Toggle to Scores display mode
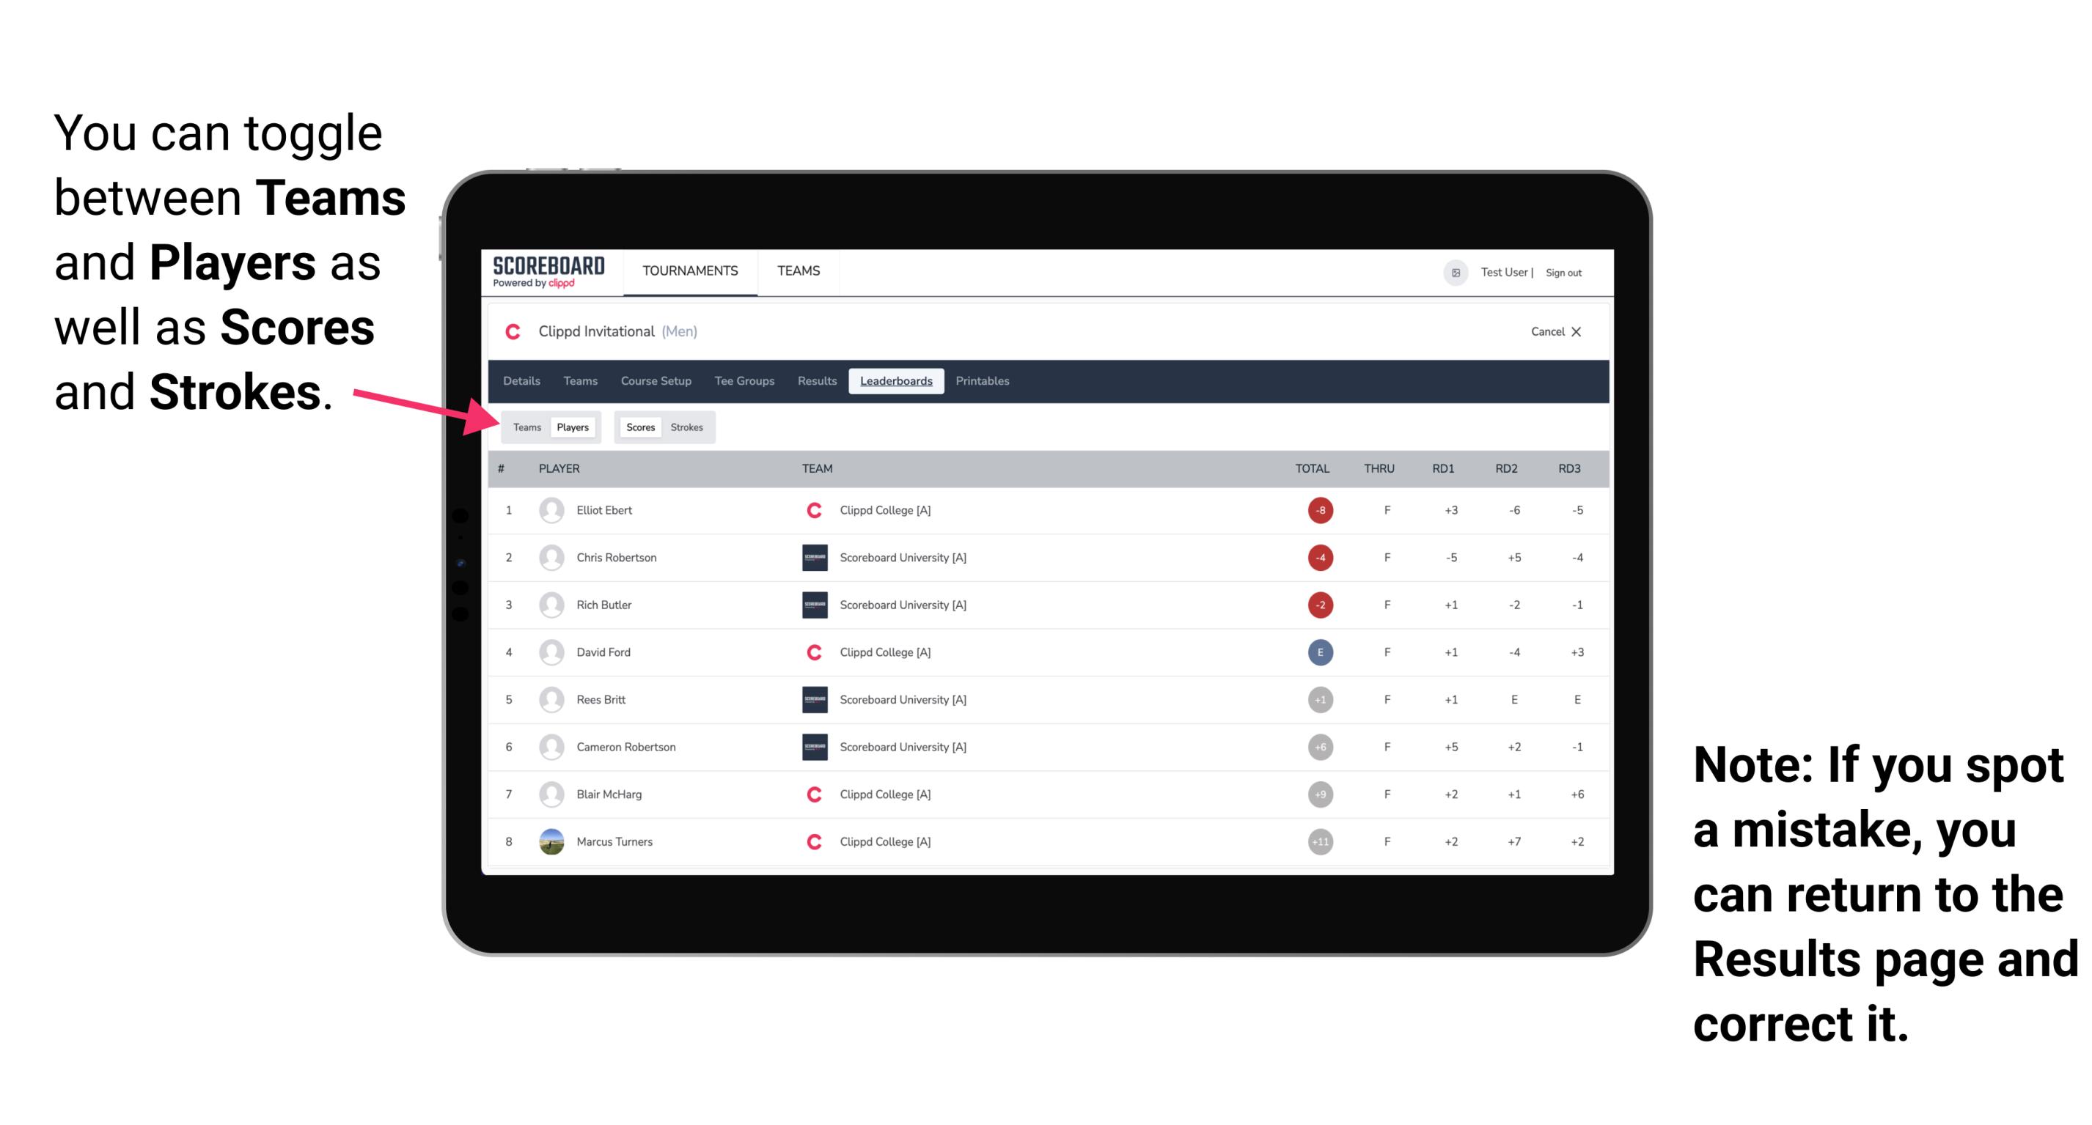Screen dimensions: 2092x1125 [x=640, y=427]
